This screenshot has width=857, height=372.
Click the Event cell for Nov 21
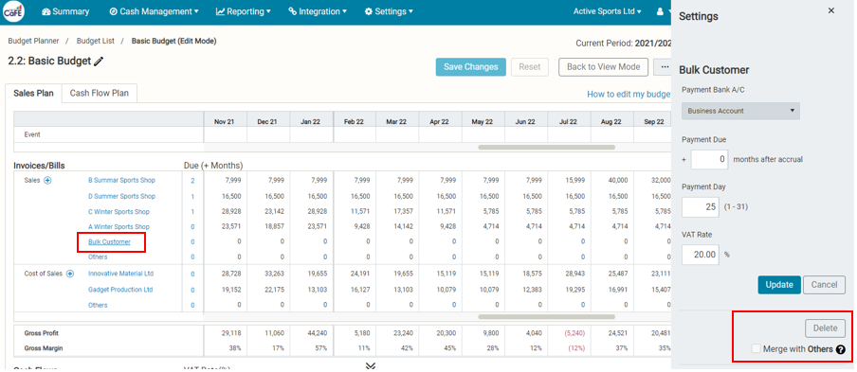(225, 134)
